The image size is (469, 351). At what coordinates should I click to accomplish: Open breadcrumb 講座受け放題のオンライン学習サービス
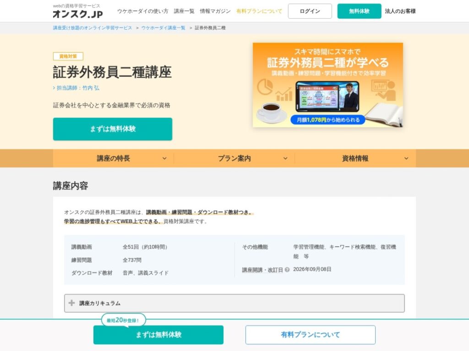coord(93,28)
